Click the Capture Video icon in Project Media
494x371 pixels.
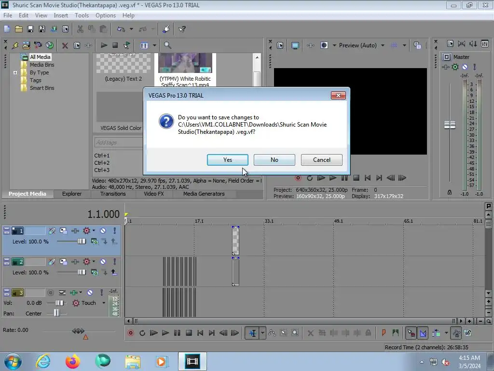[38, 45]
